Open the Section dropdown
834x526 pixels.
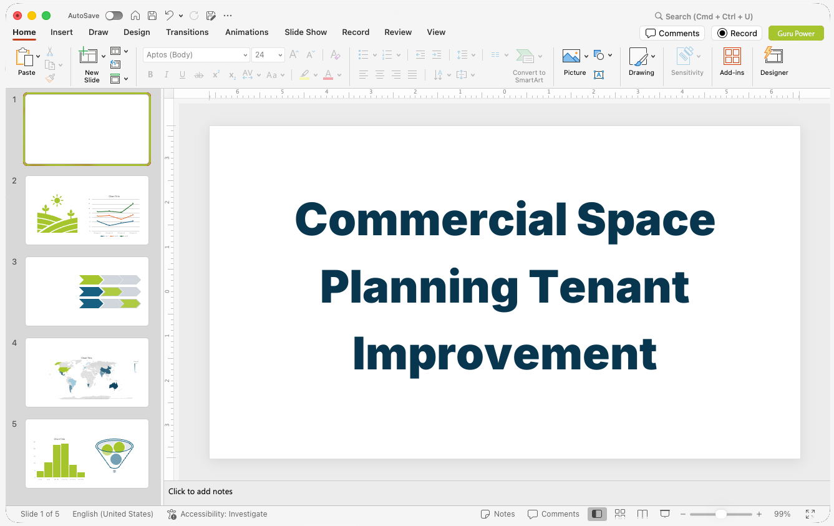point(119,79)
